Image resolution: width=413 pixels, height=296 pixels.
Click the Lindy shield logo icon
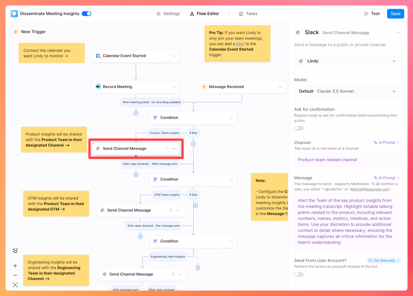click(x=14, y=14)
